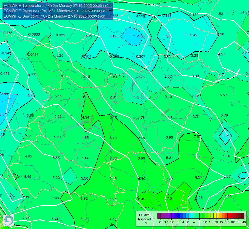249x229 pixels.
Task: Click the 1.78 temperature value
Action: pyautogui.click(x=141, y=118)
